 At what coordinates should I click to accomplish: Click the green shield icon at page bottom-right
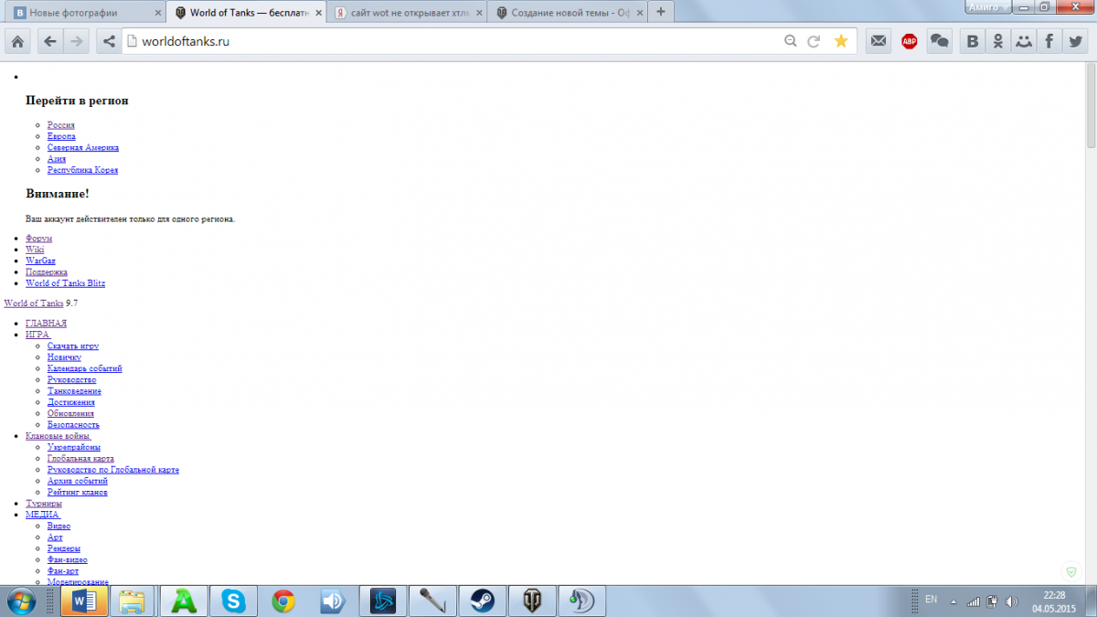click(x=1071, y=571)
